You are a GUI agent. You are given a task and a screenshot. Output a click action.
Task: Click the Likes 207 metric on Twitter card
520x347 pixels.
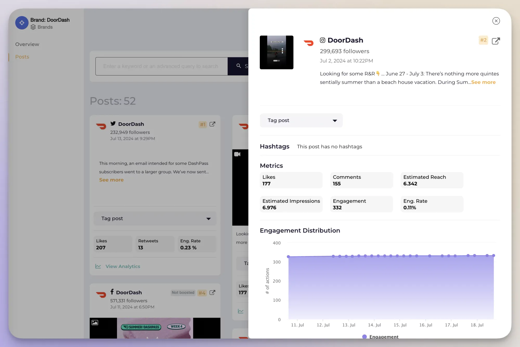click(113, 244)
